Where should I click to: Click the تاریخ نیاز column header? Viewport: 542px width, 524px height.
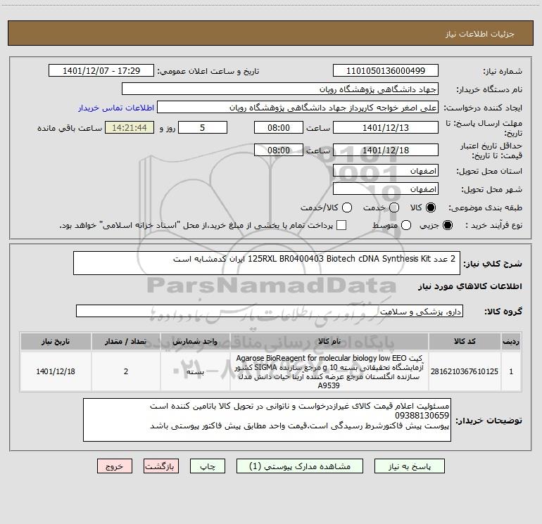coord(56,341)
